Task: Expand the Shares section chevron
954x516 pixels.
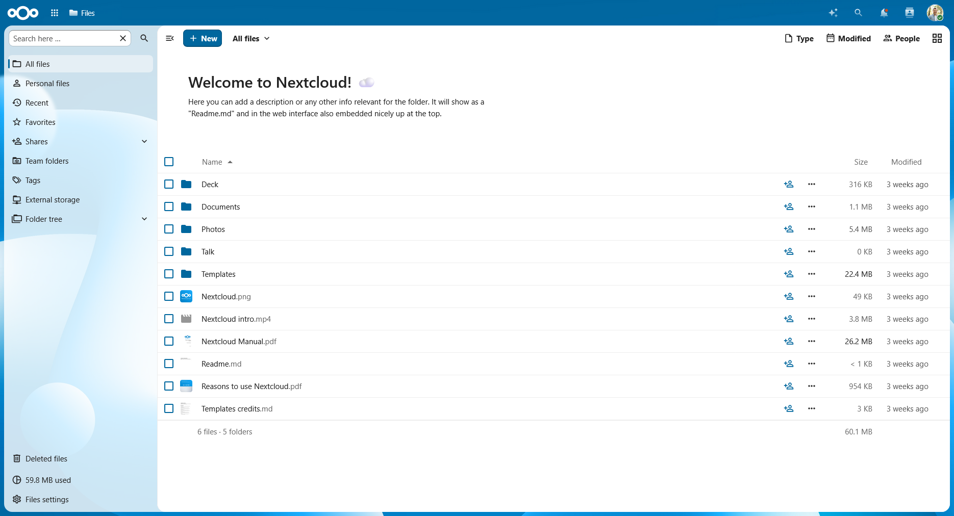Action: [x=144, y=141]
